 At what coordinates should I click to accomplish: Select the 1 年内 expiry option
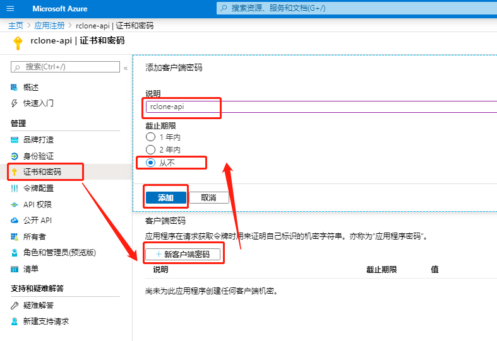150,137
